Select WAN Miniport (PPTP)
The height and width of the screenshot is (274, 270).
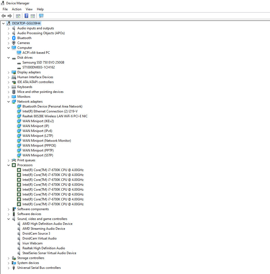click(x=38, y=150)
